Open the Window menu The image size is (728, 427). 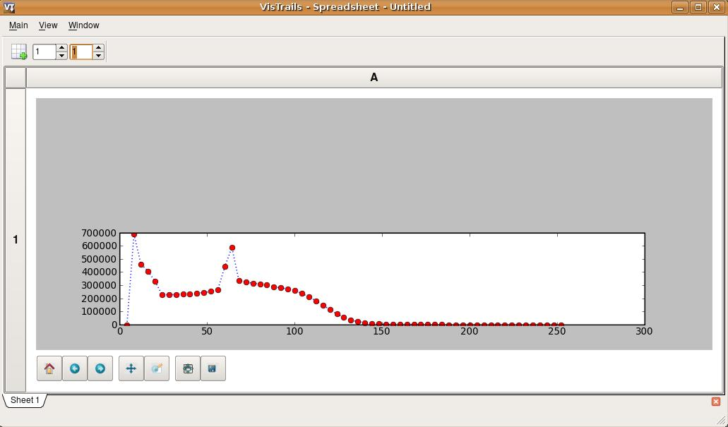[83, 25]
